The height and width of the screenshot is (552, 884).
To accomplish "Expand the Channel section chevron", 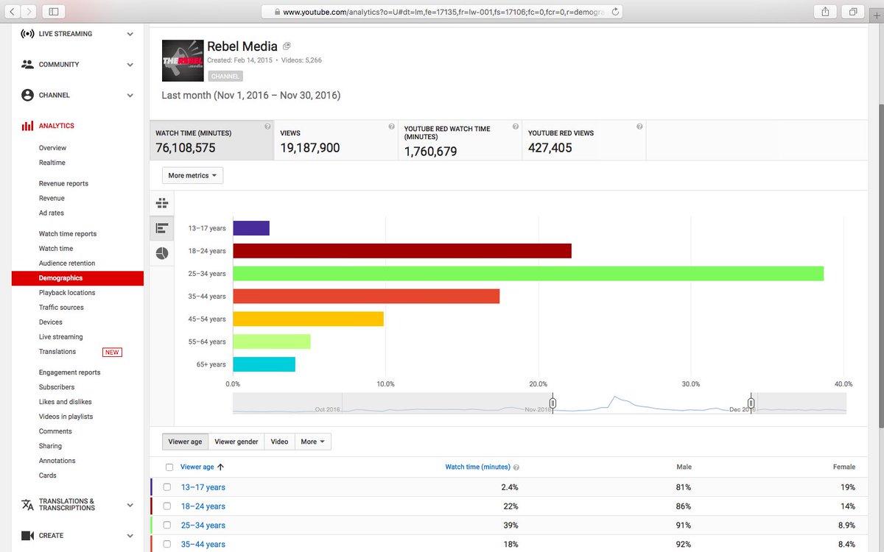I will point(130,95).
